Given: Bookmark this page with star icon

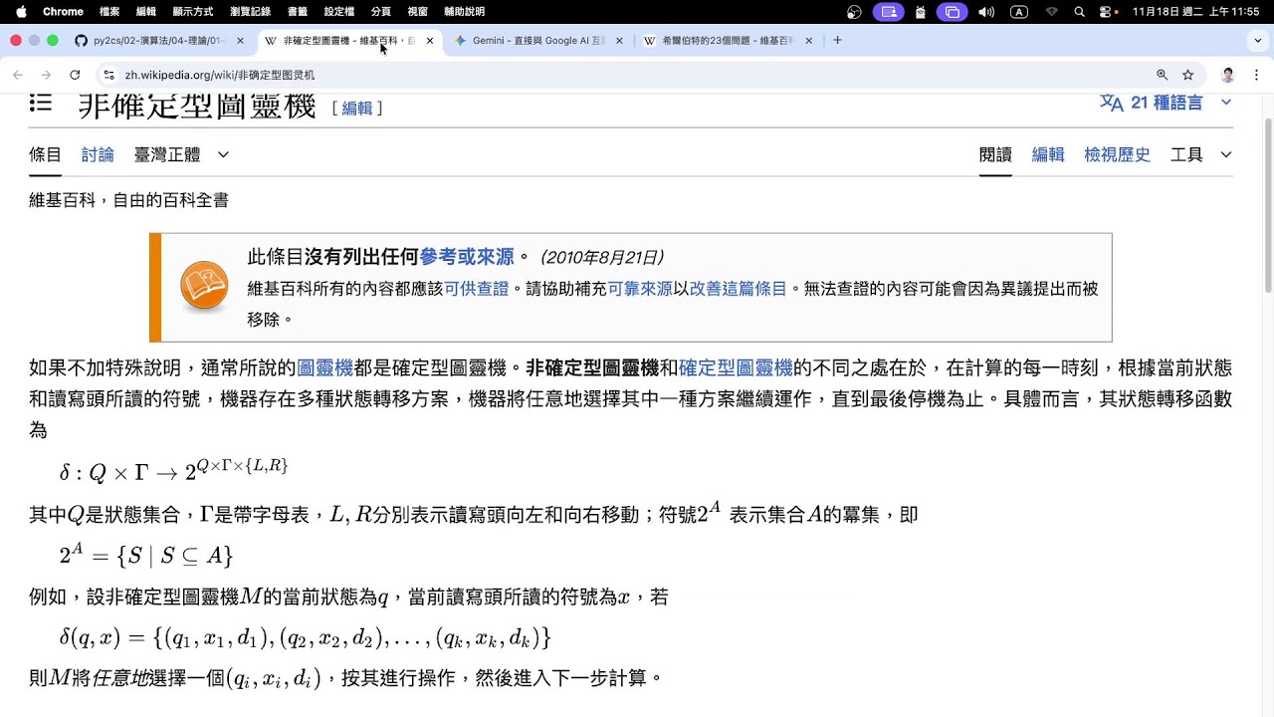Looking at the screenshot, I should (x=1187, y=75).
